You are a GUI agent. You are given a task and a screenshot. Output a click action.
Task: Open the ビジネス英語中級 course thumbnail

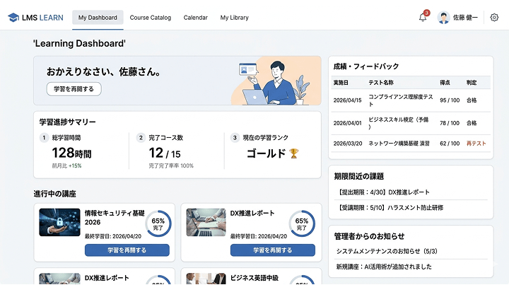click(x=206, y=279)
